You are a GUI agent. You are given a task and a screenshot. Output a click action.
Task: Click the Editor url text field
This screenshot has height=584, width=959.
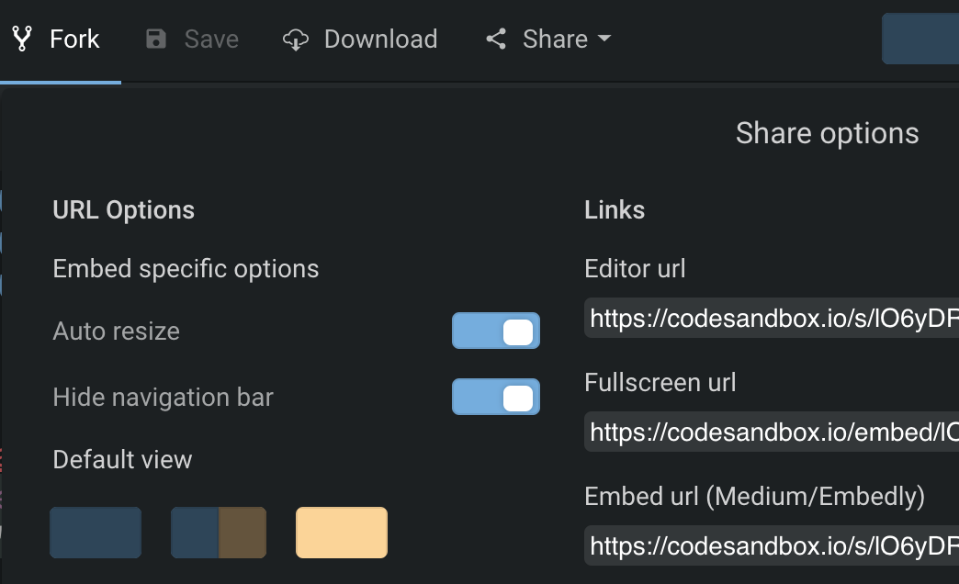tap(772, 319)
